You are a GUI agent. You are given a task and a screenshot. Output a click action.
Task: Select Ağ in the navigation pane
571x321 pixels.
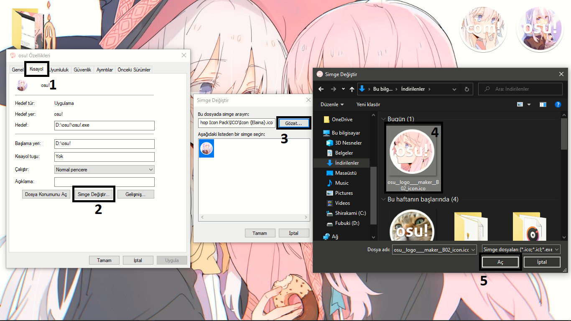(331, 237)
